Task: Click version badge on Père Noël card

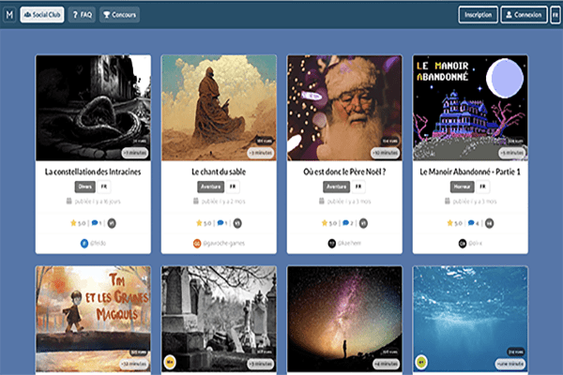Action: [363, 223]
